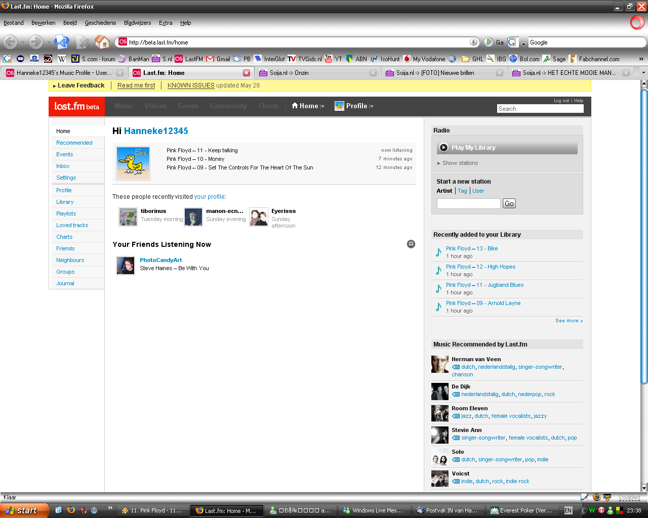Switch to the Soija.nl -> [FOTO] Nieuwe brillen tab
648x518 pixels.
click(444, 73)
